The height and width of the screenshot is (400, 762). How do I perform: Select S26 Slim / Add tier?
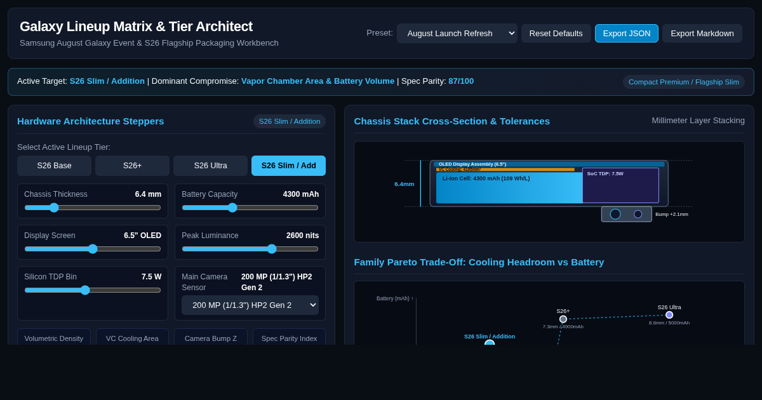coord(289,166)
